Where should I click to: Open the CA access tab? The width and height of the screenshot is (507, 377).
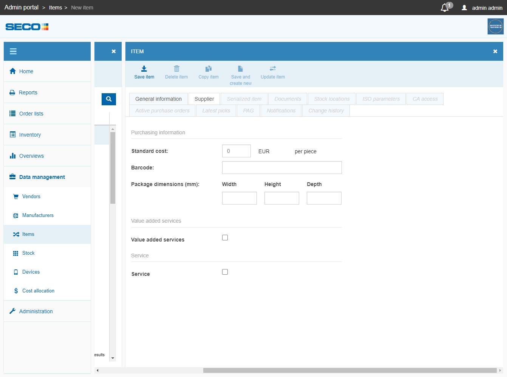(x=425, y=99)
